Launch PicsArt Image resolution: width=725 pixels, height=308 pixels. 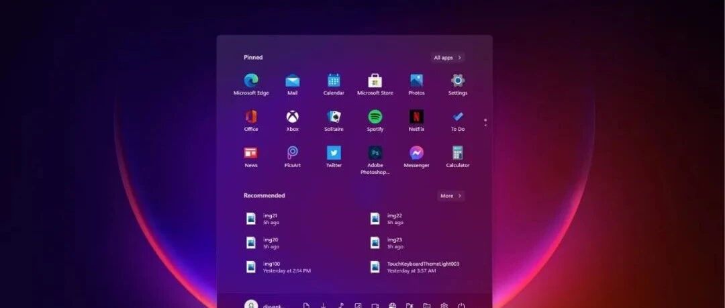click(292, 156)
